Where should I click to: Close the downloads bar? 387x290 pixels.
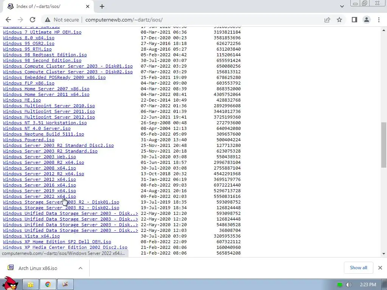[380, 268]
